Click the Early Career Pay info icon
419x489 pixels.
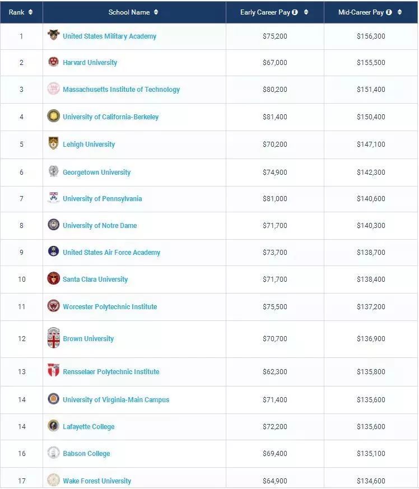pyautogui.click(x=295, y=12)
